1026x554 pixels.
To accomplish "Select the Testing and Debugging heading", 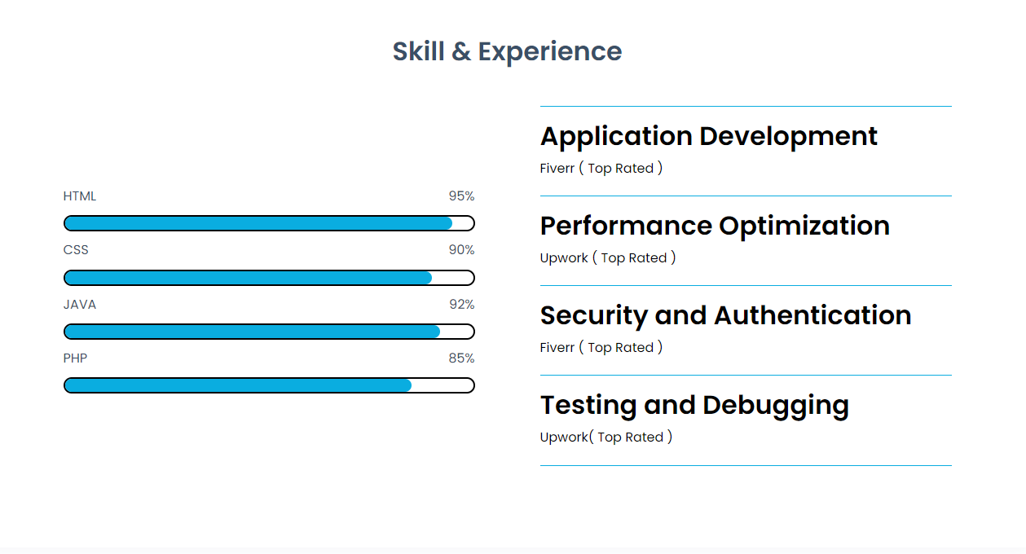I will pyautogui.click(x=694, y=405).
